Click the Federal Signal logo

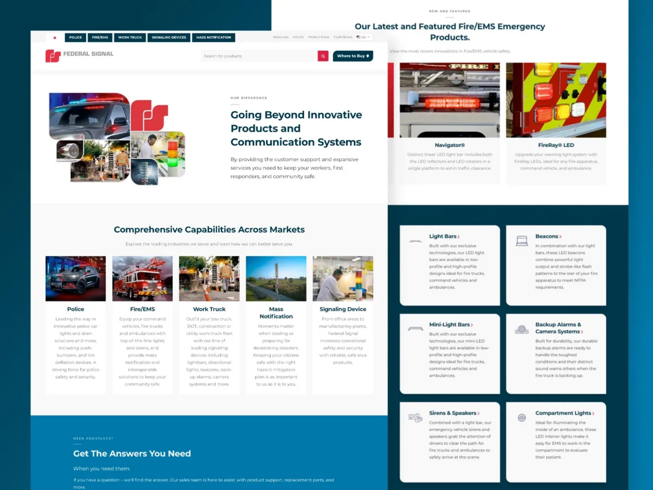tap(79, 56)
